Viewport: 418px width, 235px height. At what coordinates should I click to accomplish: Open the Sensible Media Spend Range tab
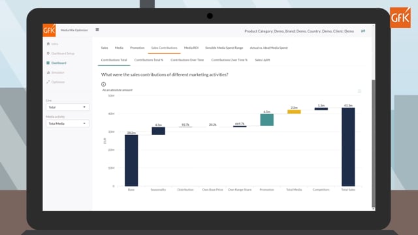tap(224, 48)
